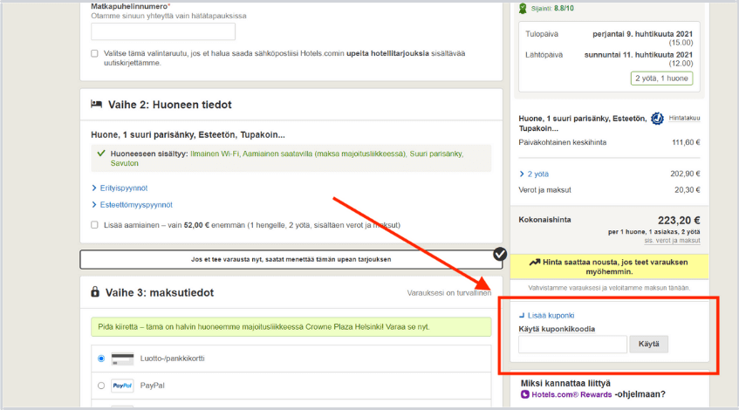Image resolution: width=739 pixels, height=410 pixels.
Task: Click the coupon code input field
Action: [572, 345]
